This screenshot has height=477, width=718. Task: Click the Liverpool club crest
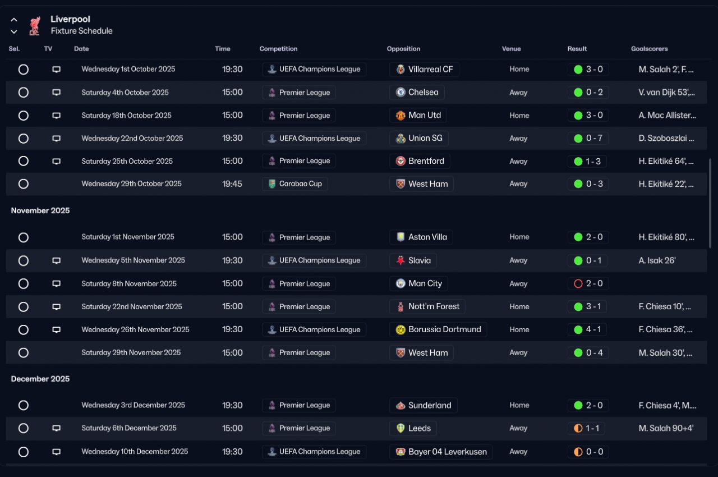(35, 25)
